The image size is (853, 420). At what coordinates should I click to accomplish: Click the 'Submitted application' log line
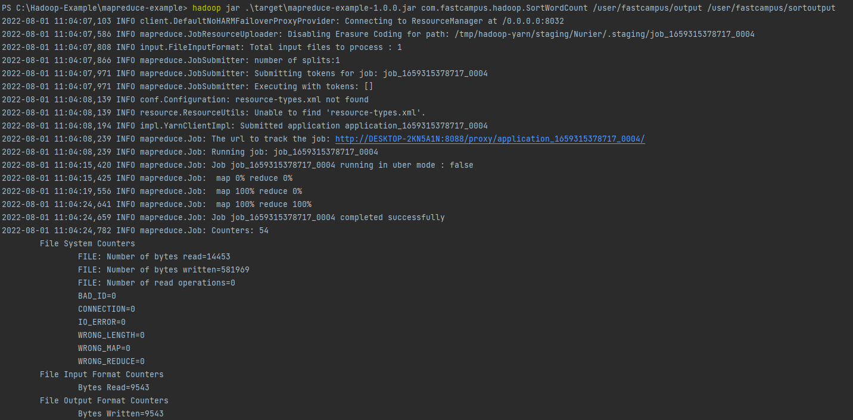coord(245,126)
